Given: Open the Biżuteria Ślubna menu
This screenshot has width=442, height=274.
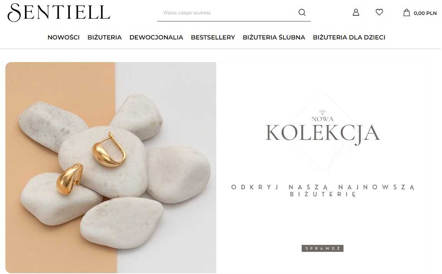Looking at the screenshot, I should tap(274, 37).
